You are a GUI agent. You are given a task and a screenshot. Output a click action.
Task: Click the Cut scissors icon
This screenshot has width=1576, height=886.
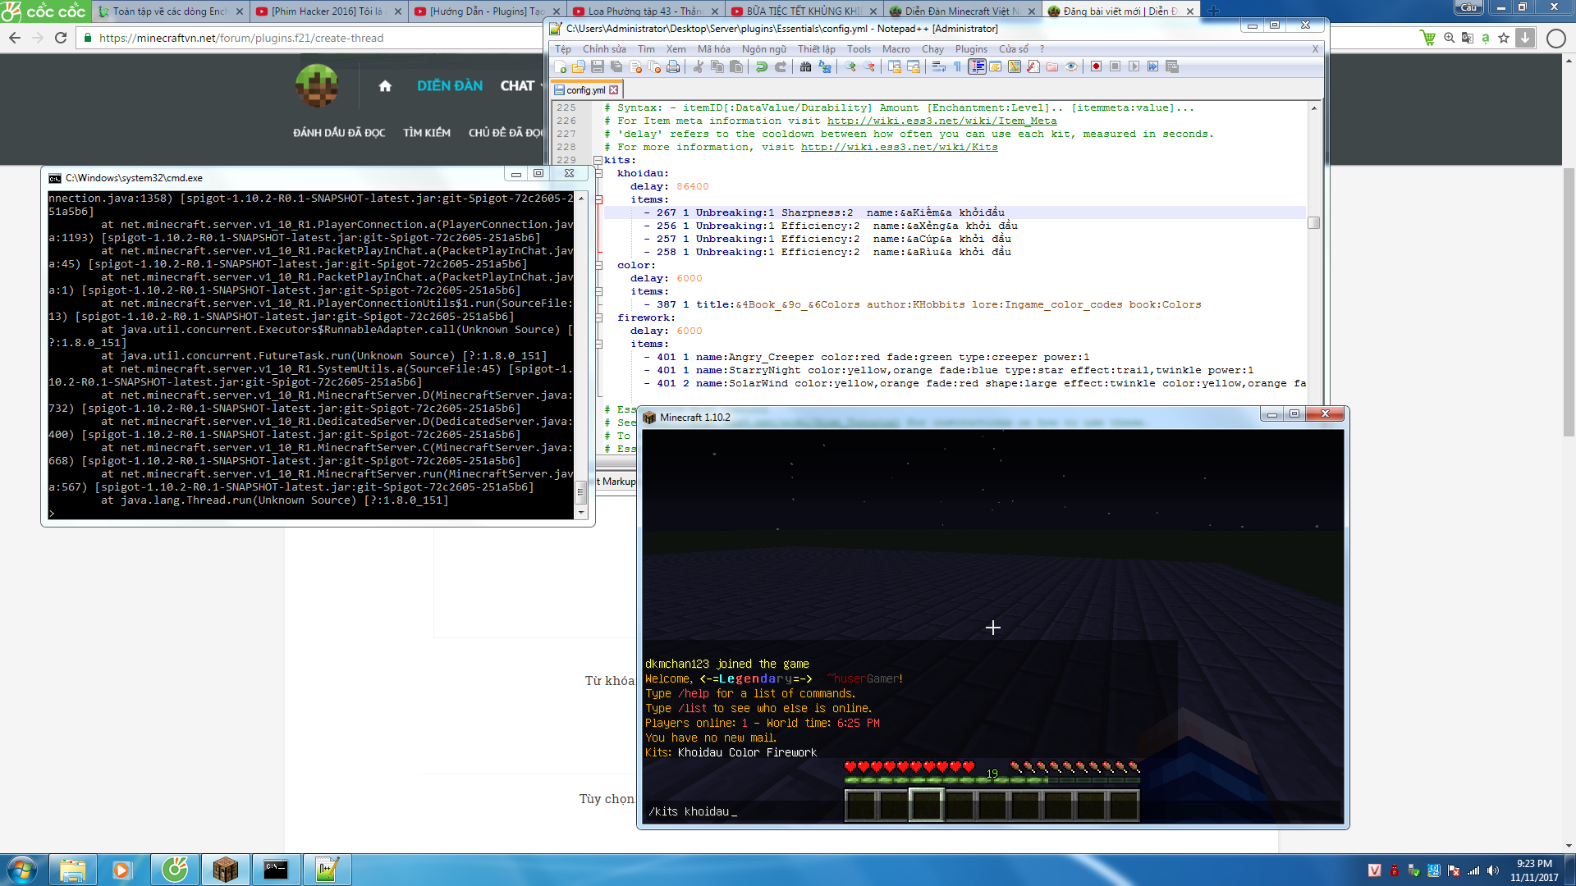[x=698, y=66]
